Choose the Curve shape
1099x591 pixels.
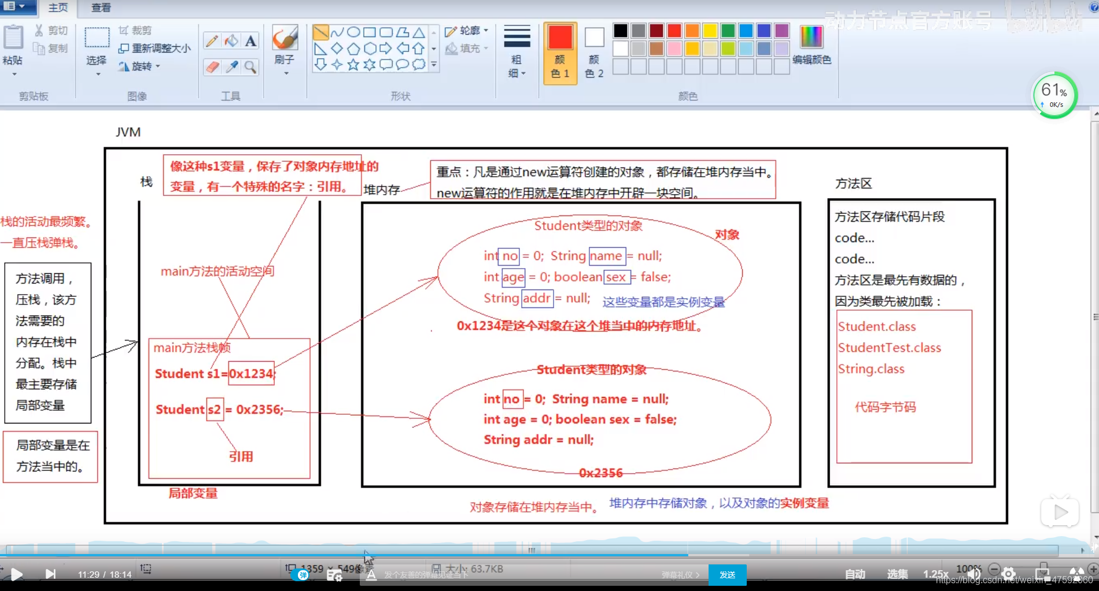[337, 32]
